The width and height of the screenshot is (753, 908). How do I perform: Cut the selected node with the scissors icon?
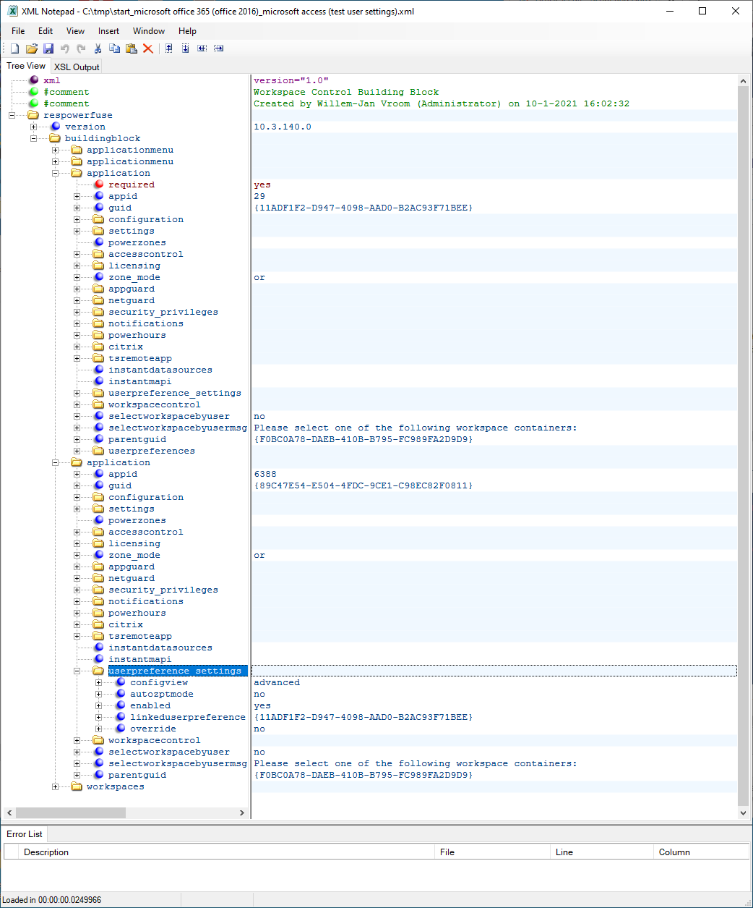98,48
